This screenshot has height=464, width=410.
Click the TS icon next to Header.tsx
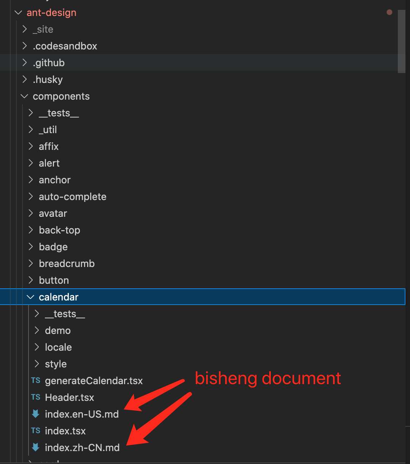[x=36, y=397]
